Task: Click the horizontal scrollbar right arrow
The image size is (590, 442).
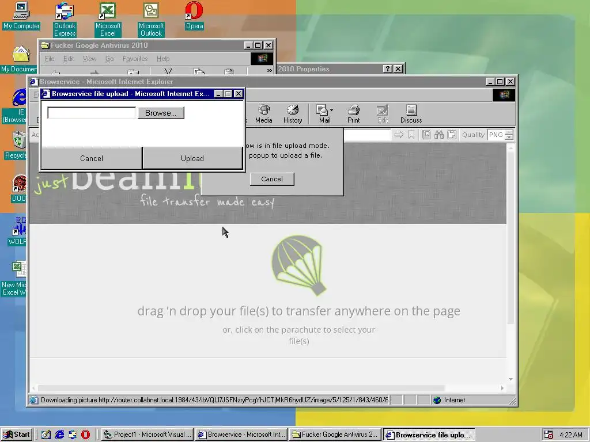Action: tap(502, 388)
